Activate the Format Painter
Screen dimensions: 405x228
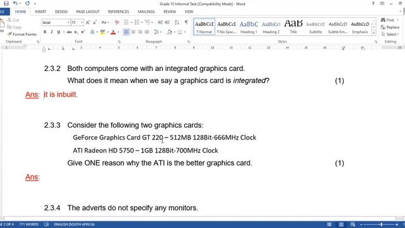click(x=22, y=34)
